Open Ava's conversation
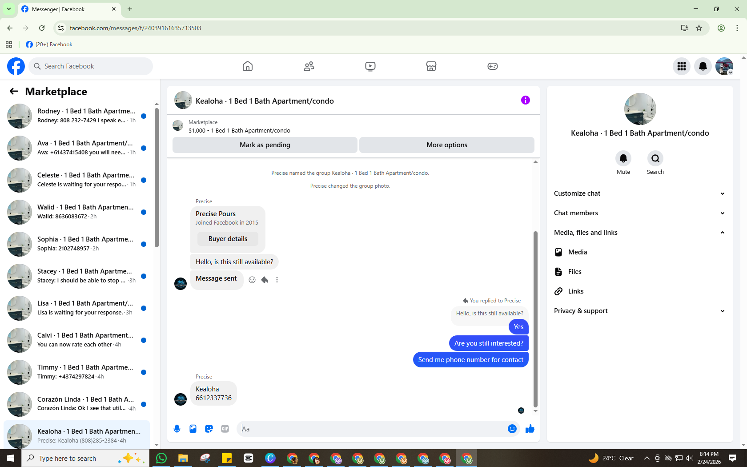Screen dimensions: 747x467 click(x=76, y=148)
